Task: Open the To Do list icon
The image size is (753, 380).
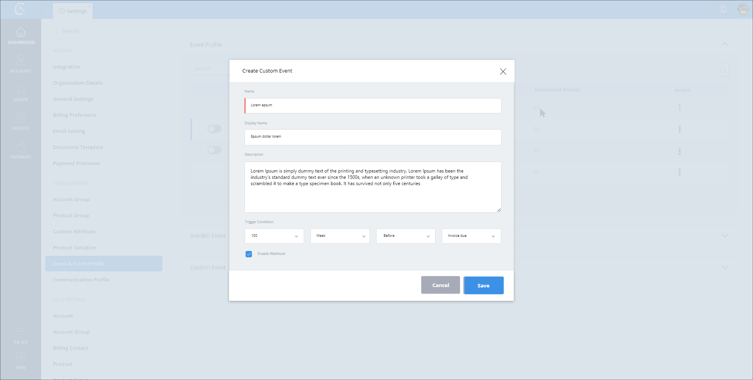Action: coord(21,332)
